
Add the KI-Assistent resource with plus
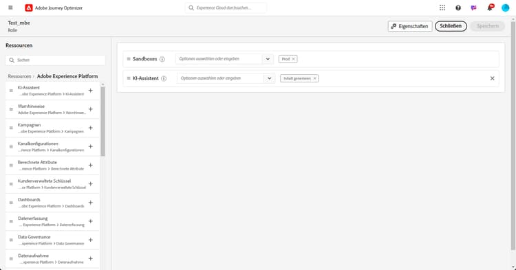coord(91,90)
